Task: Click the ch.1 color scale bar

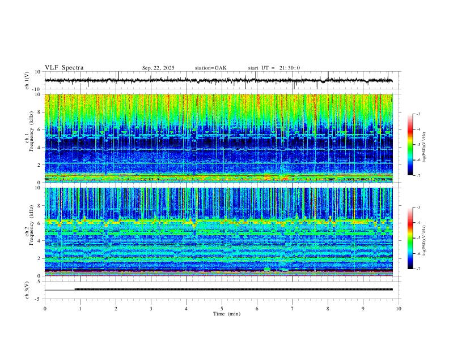Action: (410, 145)
